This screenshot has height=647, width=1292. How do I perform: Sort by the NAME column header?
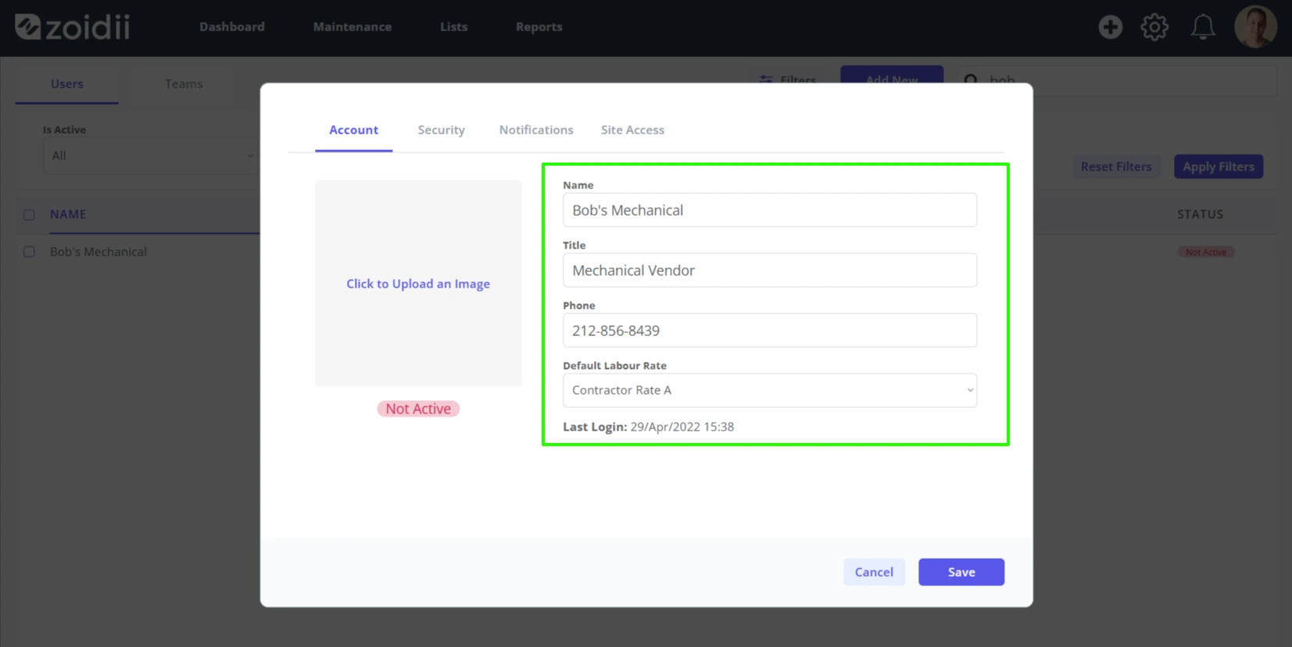pyautogui.click(x=68, y=214)
